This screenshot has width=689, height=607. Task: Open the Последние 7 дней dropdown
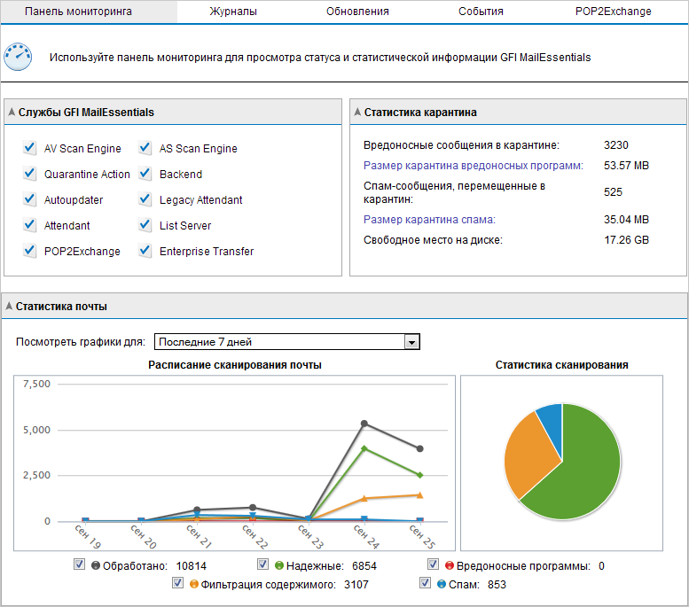287,342
